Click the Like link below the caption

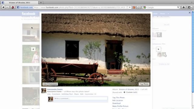[49, 94]
